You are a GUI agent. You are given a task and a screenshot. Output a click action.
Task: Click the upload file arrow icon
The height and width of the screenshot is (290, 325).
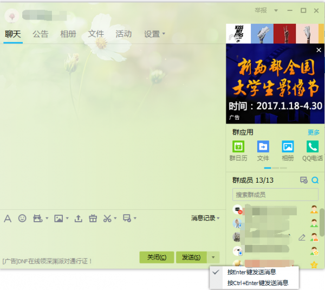(79, 218)
